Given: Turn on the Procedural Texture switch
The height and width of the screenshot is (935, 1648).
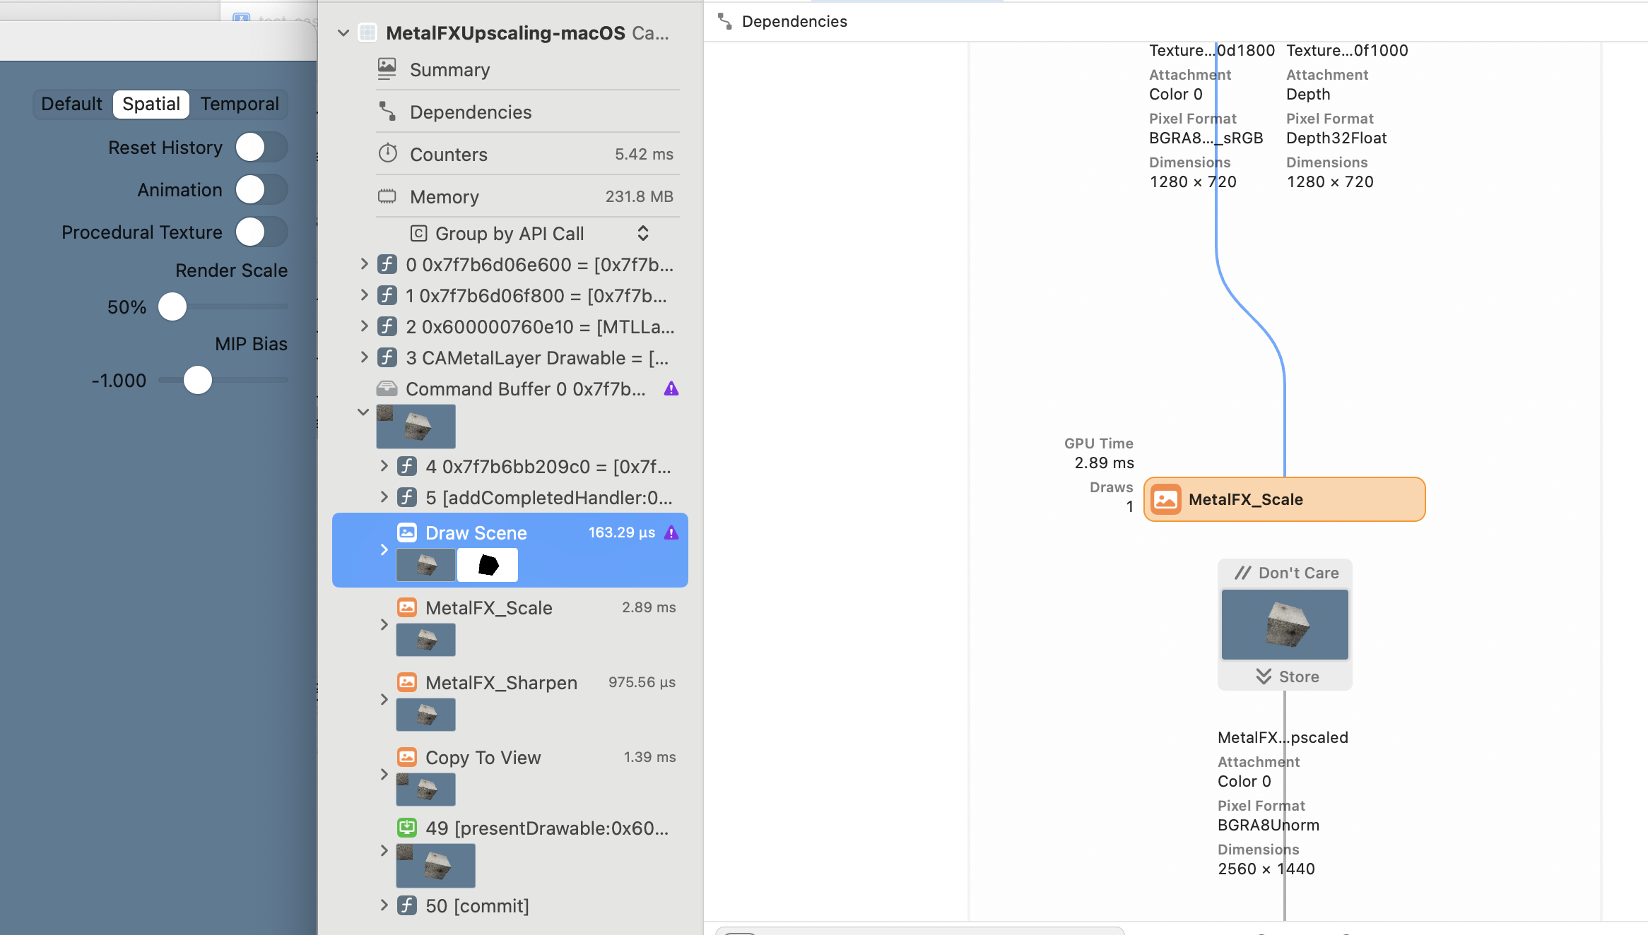Looking at the screenshot, I should [x=261, y=232].
